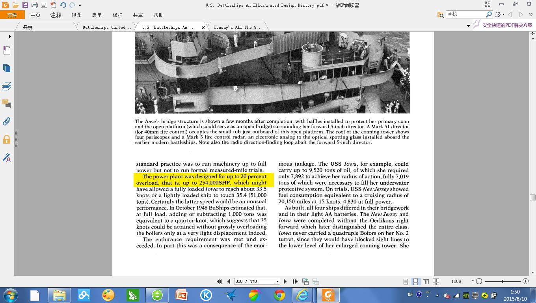
Task: Open the security padlock panel
Action: pyautogui.click(x=7, y=139)
